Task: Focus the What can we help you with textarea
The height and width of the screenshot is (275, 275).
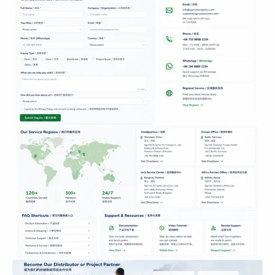Action: tap(84, 84)
